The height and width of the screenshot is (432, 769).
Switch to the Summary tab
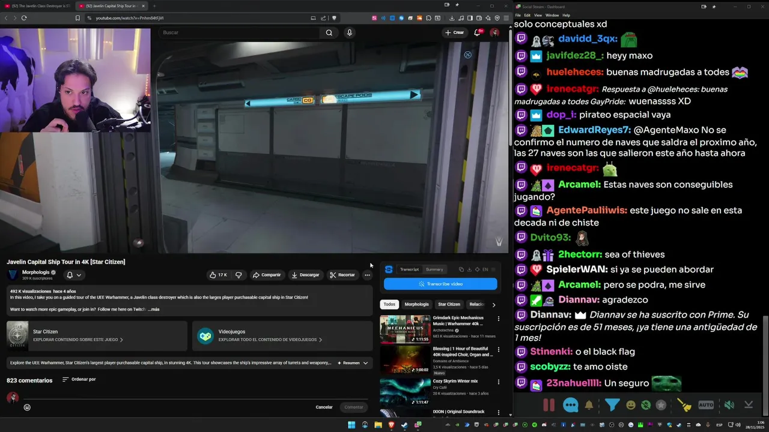[434, 269]
